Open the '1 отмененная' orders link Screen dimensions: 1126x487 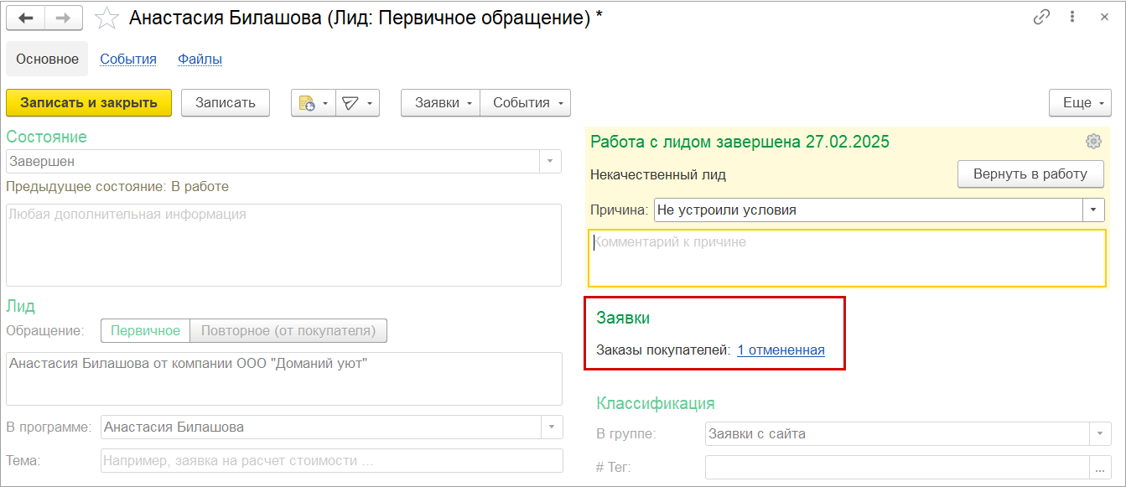[x=781, y=350]
